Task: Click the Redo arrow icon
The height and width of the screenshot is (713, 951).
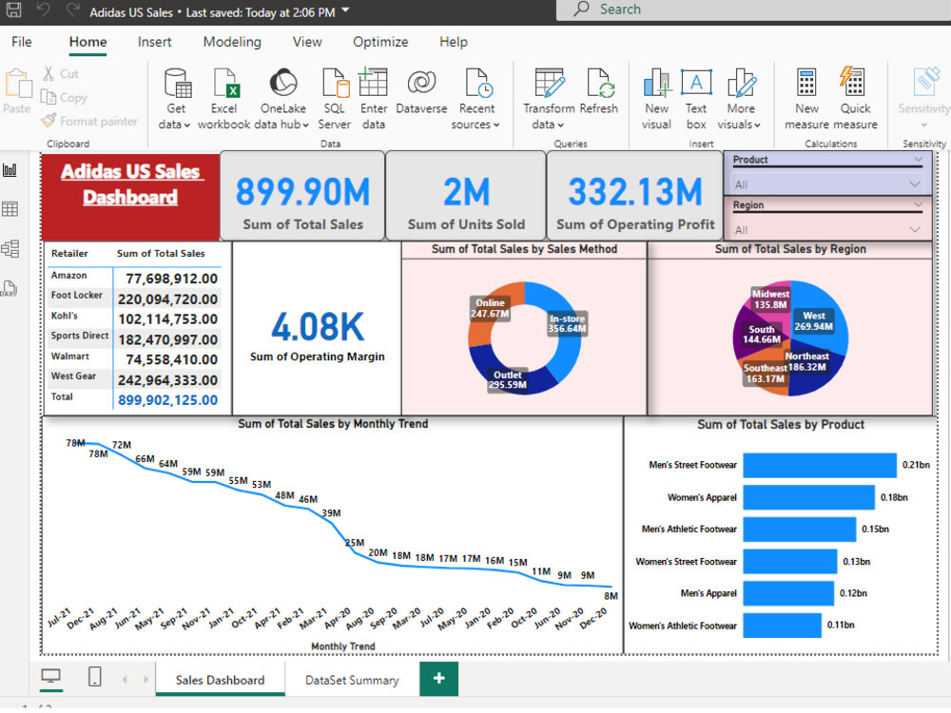Action: 73,10
